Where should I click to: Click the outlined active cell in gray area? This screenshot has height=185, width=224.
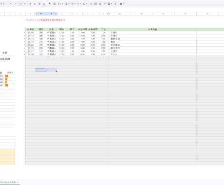click(x=41, y=70)
